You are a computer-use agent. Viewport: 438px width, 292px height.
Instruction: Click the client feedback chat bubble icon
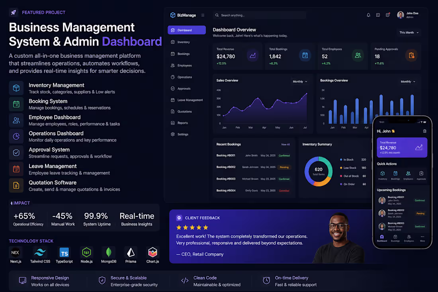click(x=179, y=218)
